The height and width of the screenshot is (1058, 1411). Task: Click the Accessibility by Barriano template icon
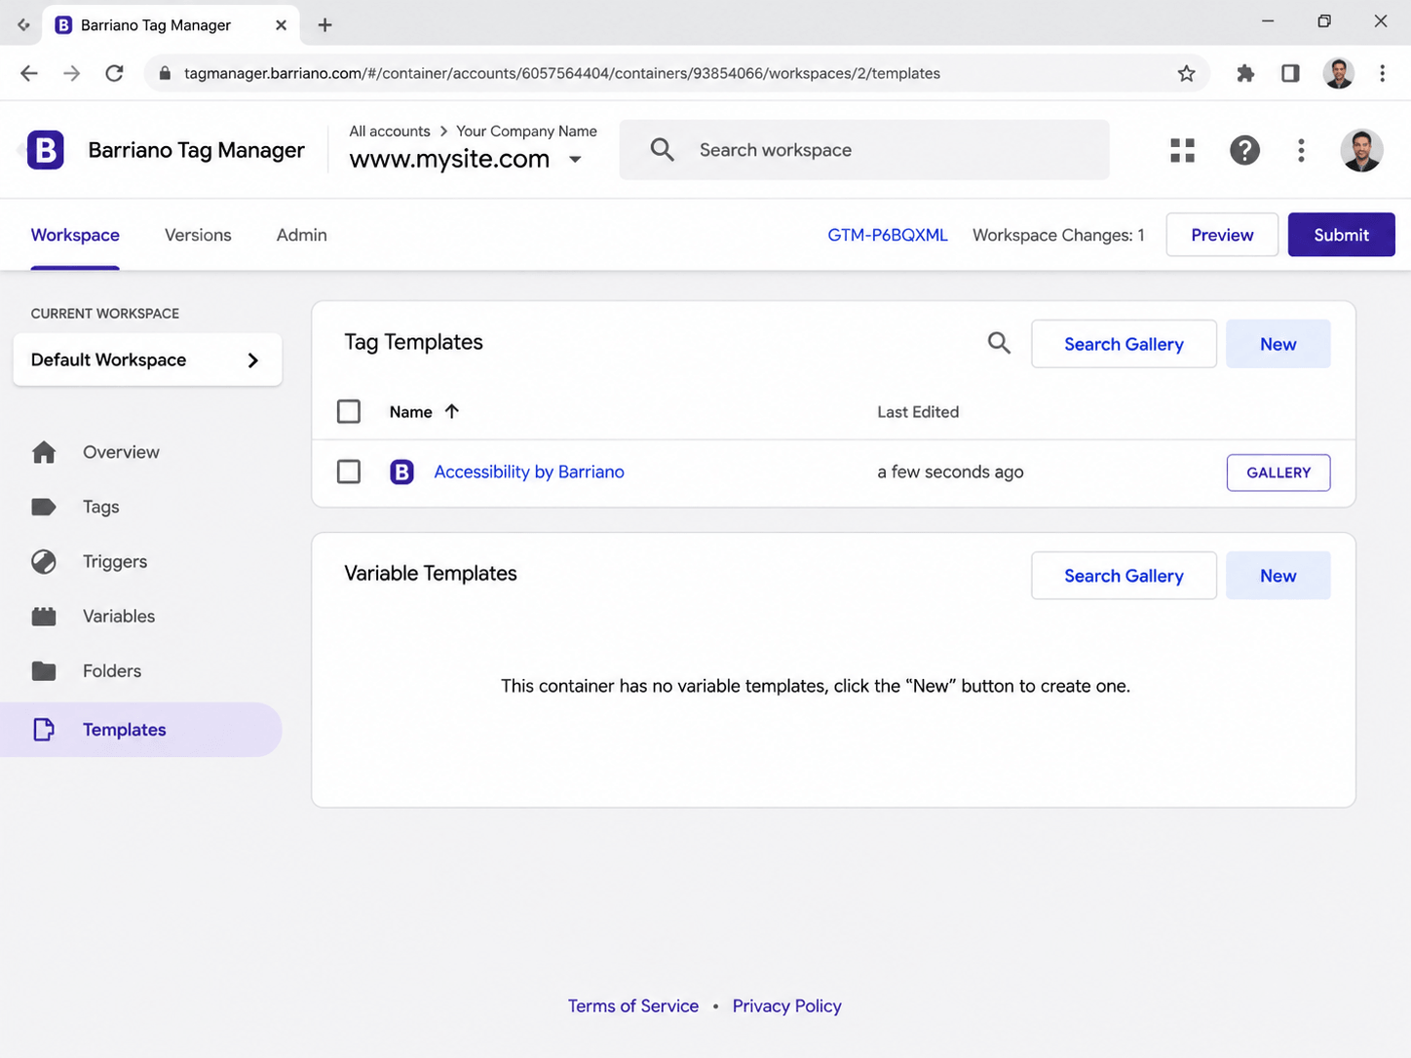tap(401, 472)
